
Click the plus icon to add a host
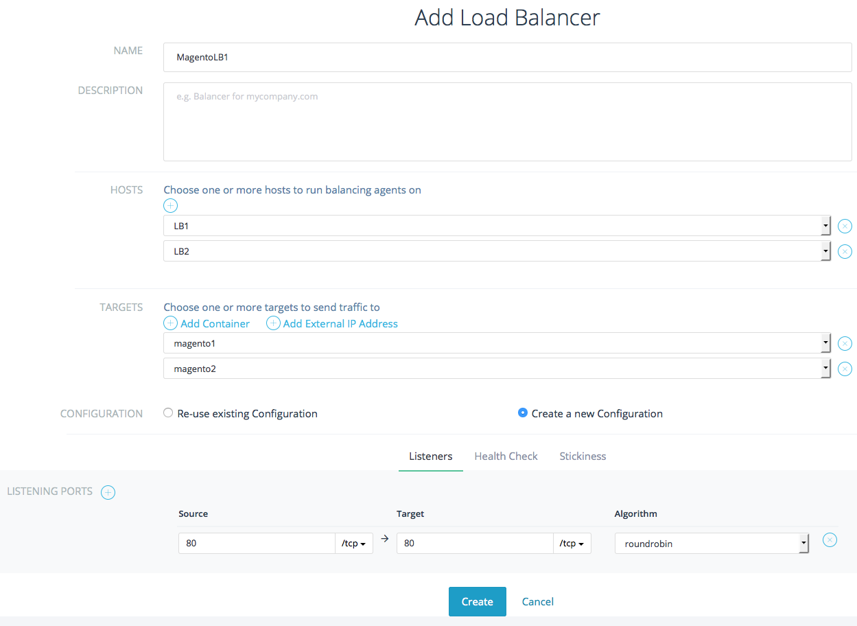point(170,205)
